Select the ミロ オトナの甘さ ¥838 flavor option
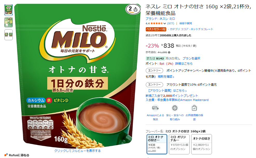 coord(157,144)
